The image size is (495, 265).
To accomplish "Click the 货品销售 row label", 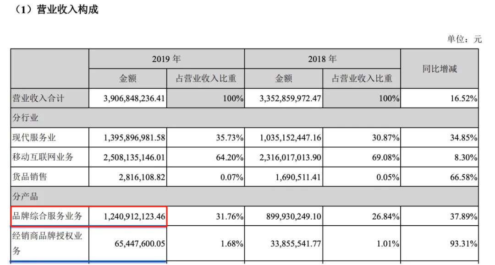I will tap(30, 177).
